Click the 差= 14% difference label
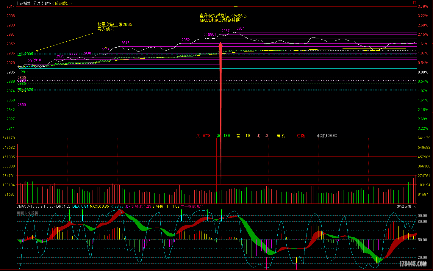Image resolution: width=433 pixels, height=271 pixels. click(x=243, y=136)
